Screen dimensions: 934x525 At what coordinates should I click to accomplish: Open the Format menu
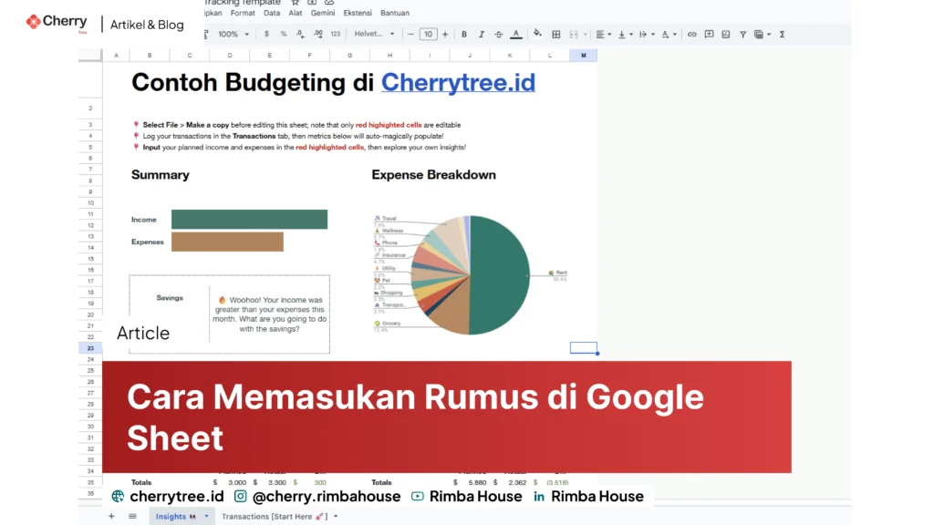243,13
